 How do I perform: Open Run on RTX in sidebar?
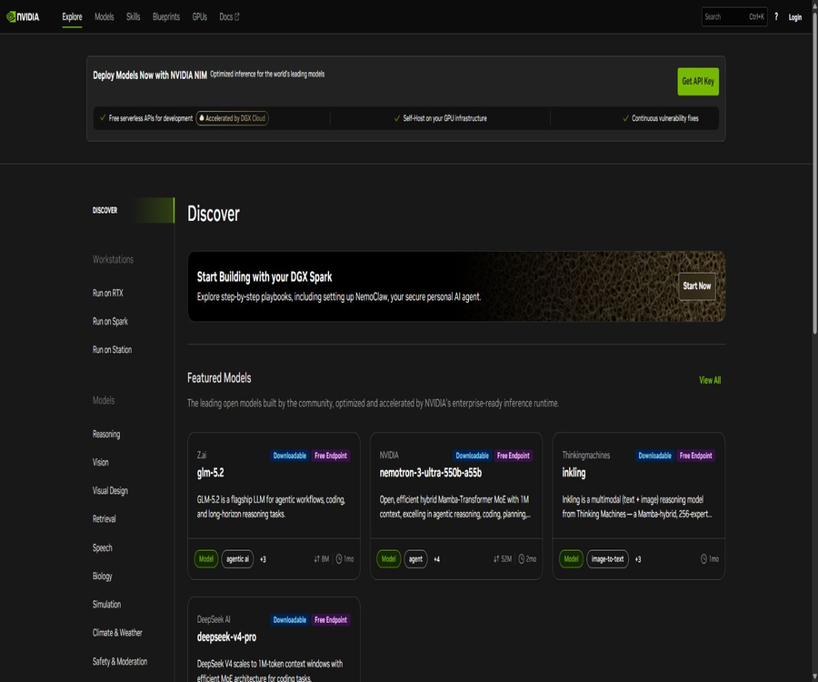click(x=108, y=293)
